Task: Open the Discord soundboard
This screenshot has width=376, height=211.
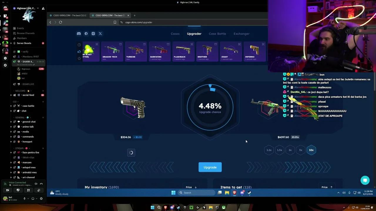Action: [x=39, y=190]
